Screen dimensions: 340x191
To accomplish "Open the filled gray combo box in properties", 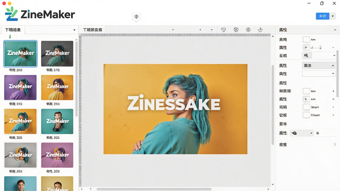I will coord(318,65).
